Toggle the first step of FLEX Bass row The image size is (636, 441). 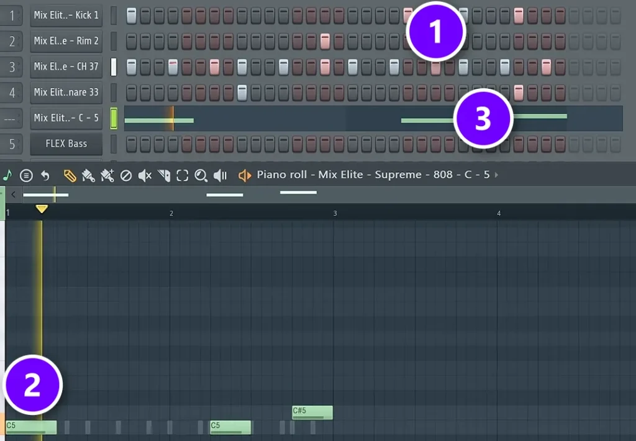click(132, 143)
